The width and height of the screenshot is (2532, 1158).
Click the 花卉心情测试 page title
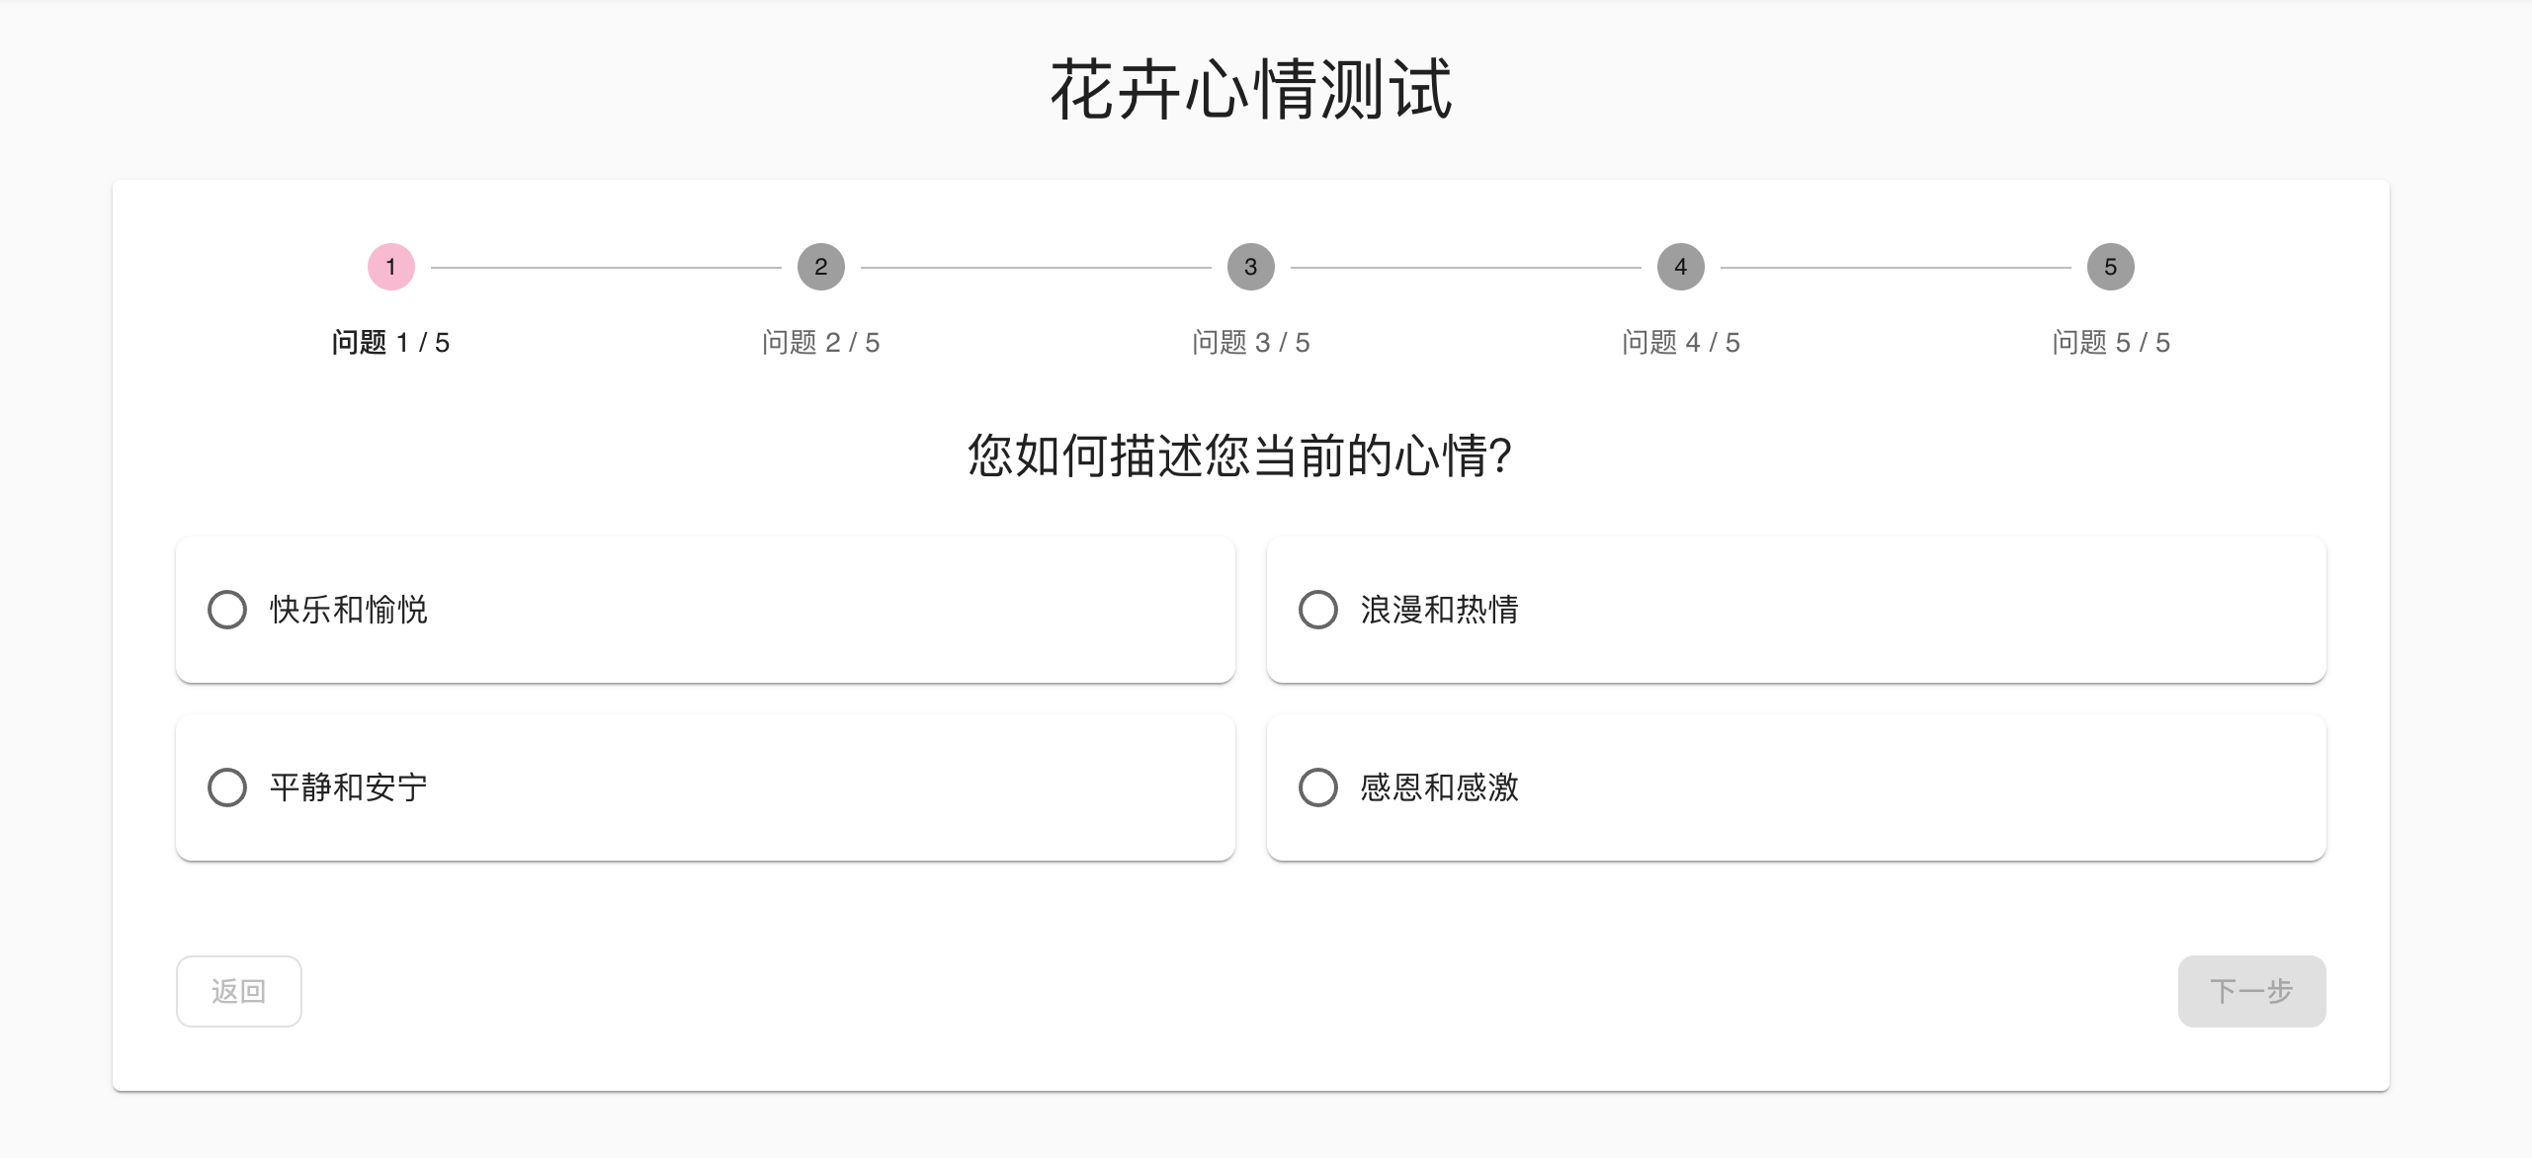click(1251, 90)
